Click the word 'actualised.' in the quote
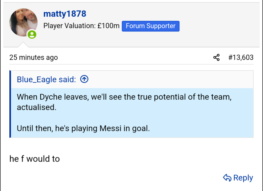 (x=37, y=107)
